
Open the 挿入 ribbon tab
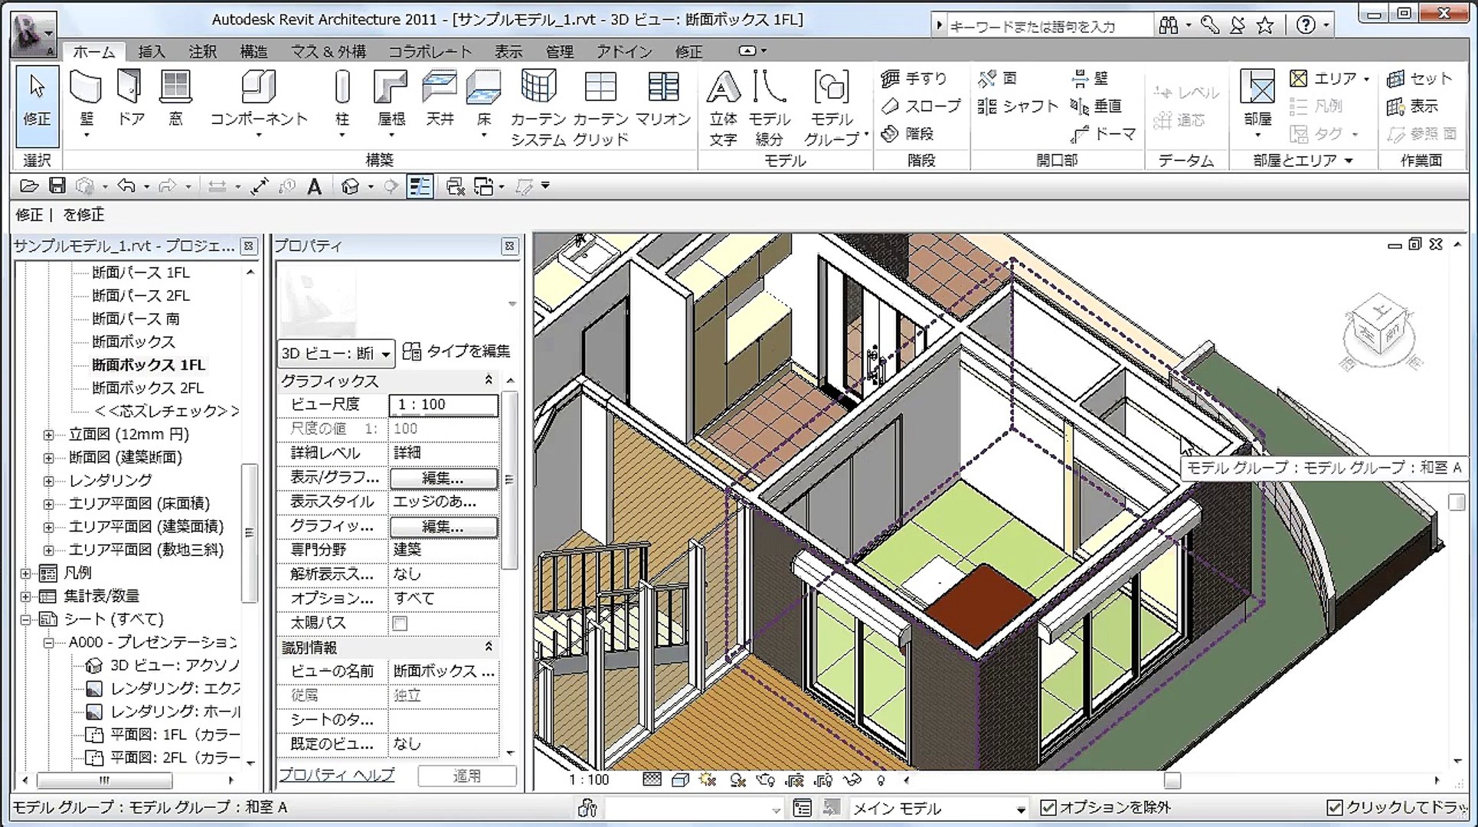pyautogui.click(x=151, y=51)
